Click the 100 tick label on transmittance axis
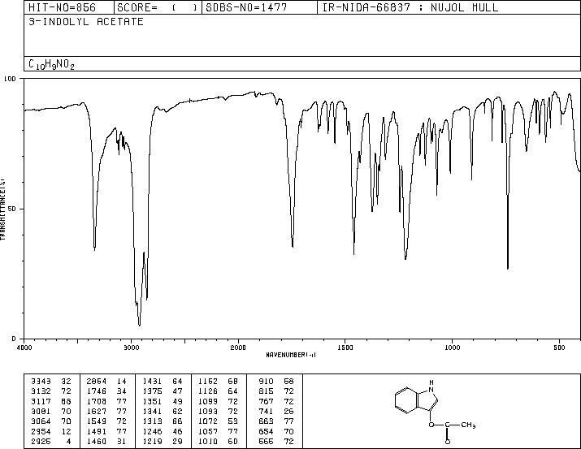581x449 pixels. (x=10, y=79)
